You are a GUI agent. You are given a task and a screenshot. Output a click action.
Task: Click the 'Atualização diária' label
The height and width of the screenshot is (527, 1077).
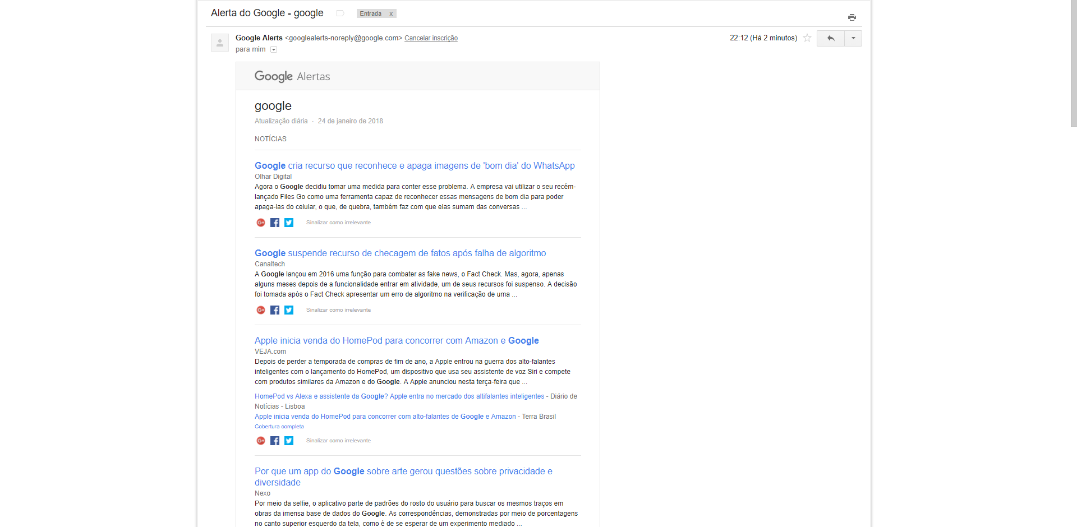pos(281,121)
